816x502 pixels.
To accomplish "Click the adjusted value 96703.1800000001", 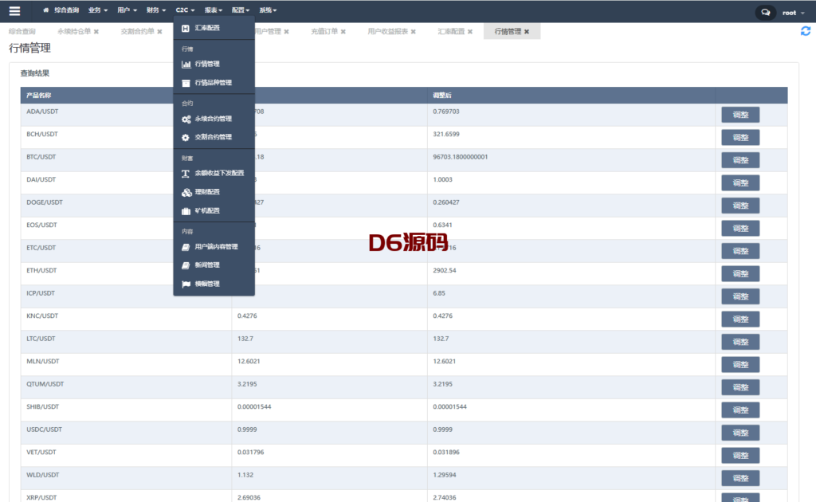I will (460, 157).
